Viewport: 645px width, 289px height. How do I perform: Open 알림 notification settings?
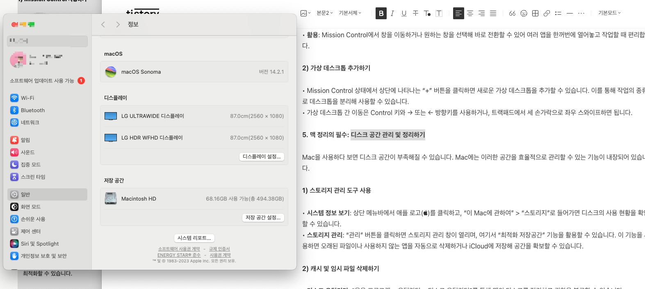pos(47,140)
